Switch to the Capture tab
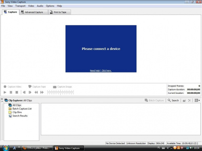This screenshot has width=202, height=151. coord(11,12)
